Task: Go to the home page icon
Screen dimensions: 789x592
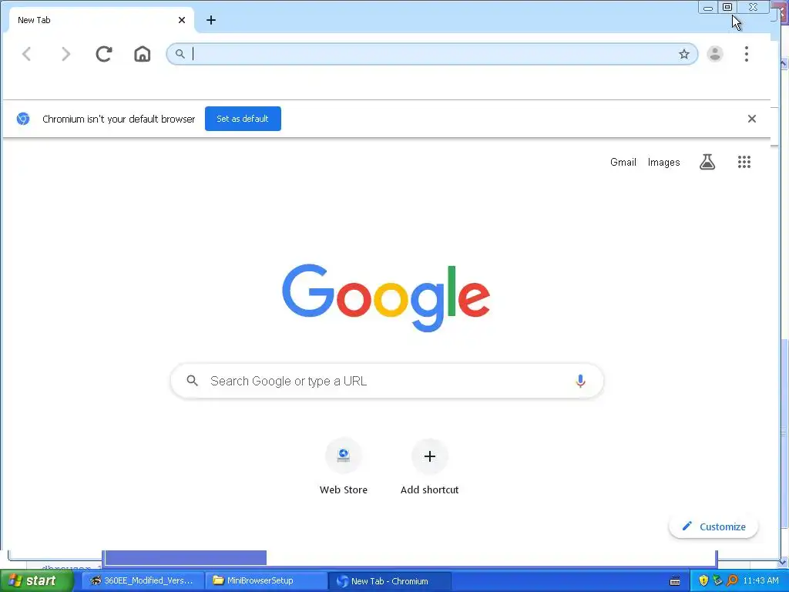Action: 143,54
